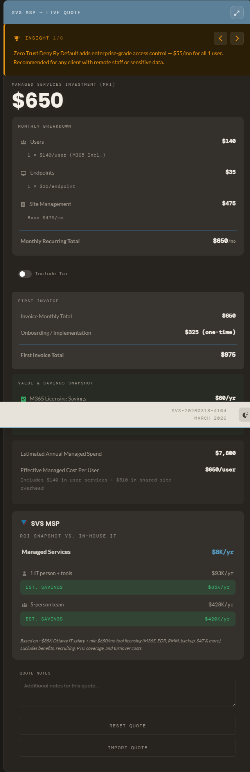The width and height of the screenshot is (250, 772).
Task: Advance to the next insight
Action: point(237,38)
